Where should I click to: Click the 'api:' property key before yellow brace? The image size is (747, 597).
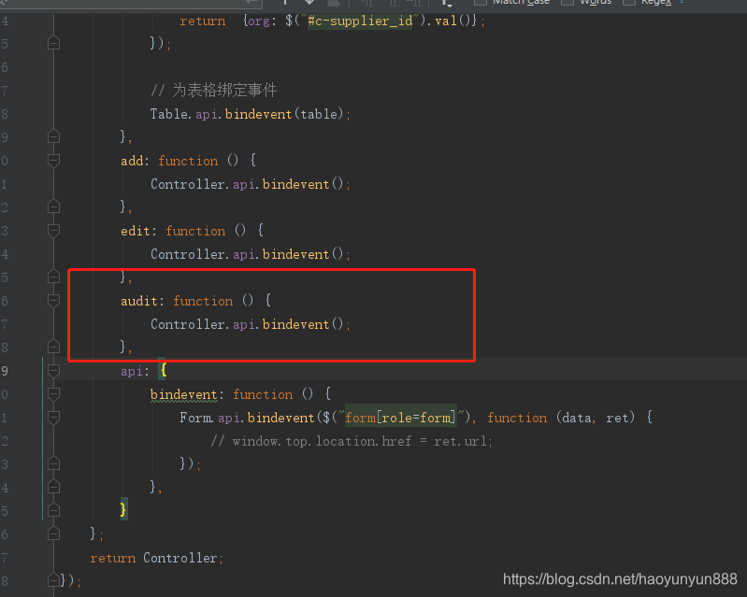[135, 371]
